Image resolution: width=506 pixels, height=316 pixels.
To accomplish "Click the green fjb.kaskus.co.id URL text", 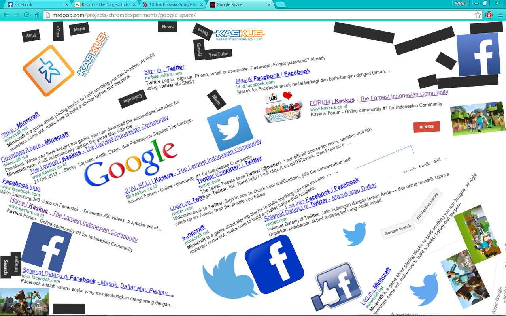I will pos(142,194).
